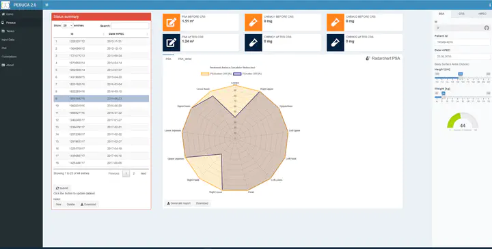Go to page 2 of the table

[x=134, y=173]
